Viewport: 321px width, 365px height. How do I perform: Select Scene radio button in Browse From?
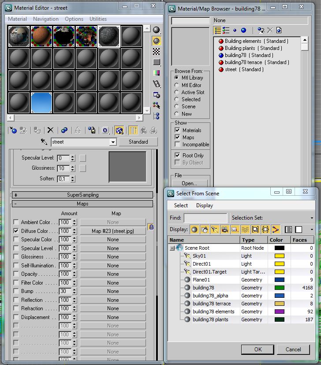pos(176,106)
